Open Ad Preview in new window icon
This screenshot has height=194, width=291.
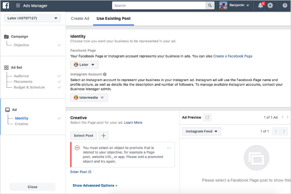(207, 117)
